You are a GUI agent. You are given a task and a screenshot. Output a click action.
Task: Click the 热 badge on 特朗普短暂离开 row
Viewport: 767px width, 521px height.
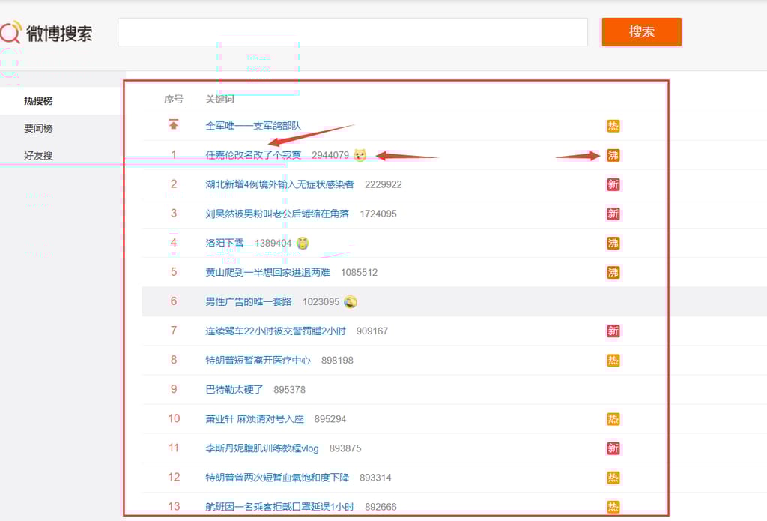coord(613,361)
